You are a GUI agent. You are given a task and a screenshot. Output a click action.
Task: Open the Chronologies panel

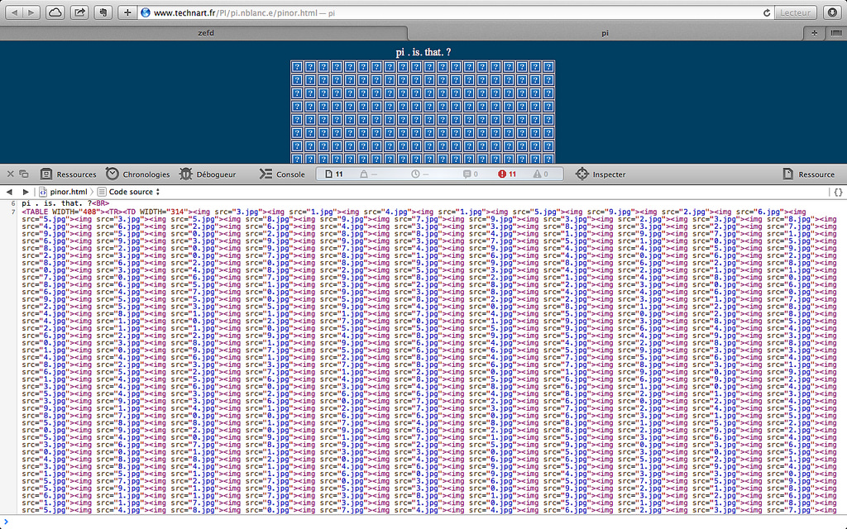pos(137,174)
